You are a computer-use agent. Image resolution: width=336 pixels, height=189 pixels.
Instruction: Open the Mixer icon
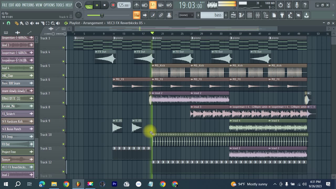click(x=258, y=15)
